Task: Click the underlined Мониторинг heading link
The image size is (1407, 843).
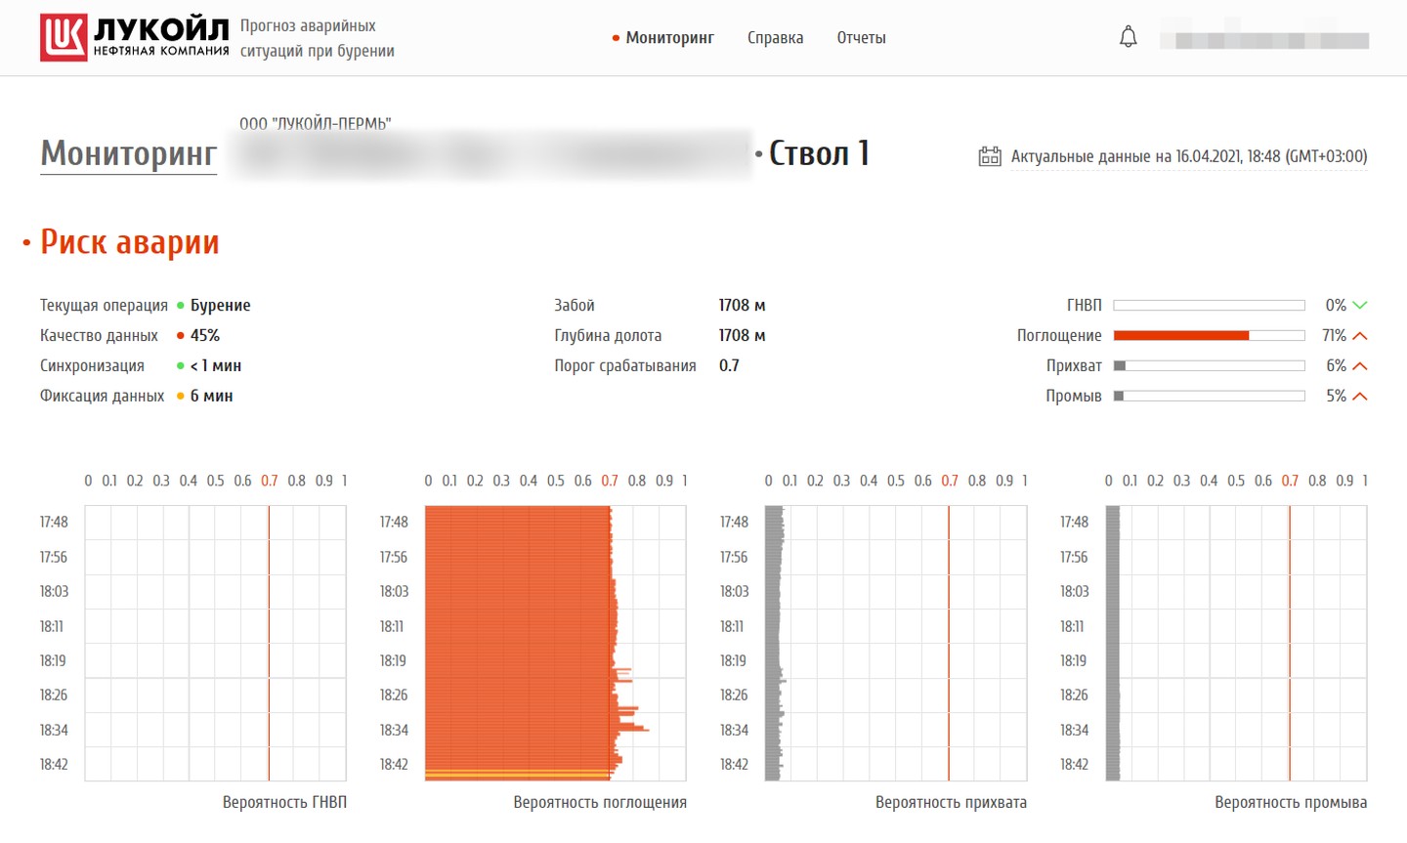Action: (128, 154)
